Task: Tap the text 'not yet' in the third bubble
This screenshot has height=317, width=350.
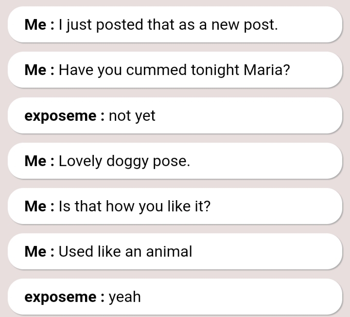Action: [132, 116]
